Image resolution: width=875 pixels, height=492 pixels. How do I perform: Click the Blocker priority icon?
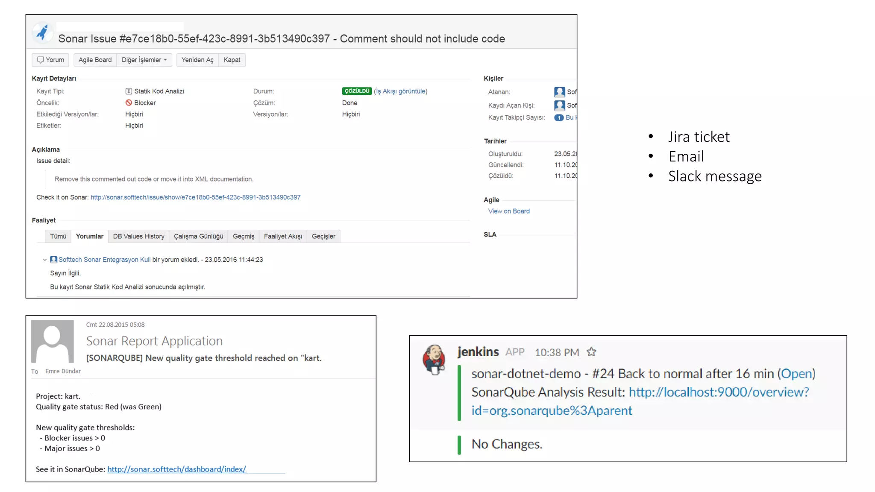point(129,102)
